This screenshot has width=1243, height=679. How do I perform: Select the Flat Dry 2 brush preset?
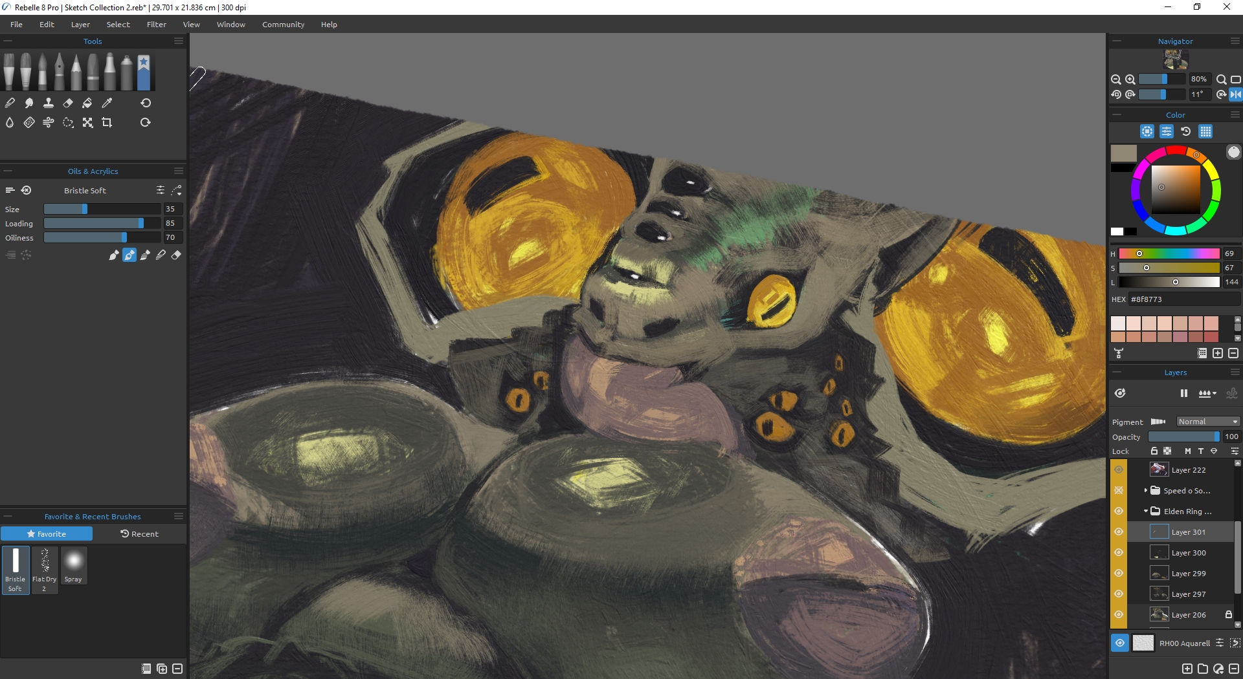(45, 569)
